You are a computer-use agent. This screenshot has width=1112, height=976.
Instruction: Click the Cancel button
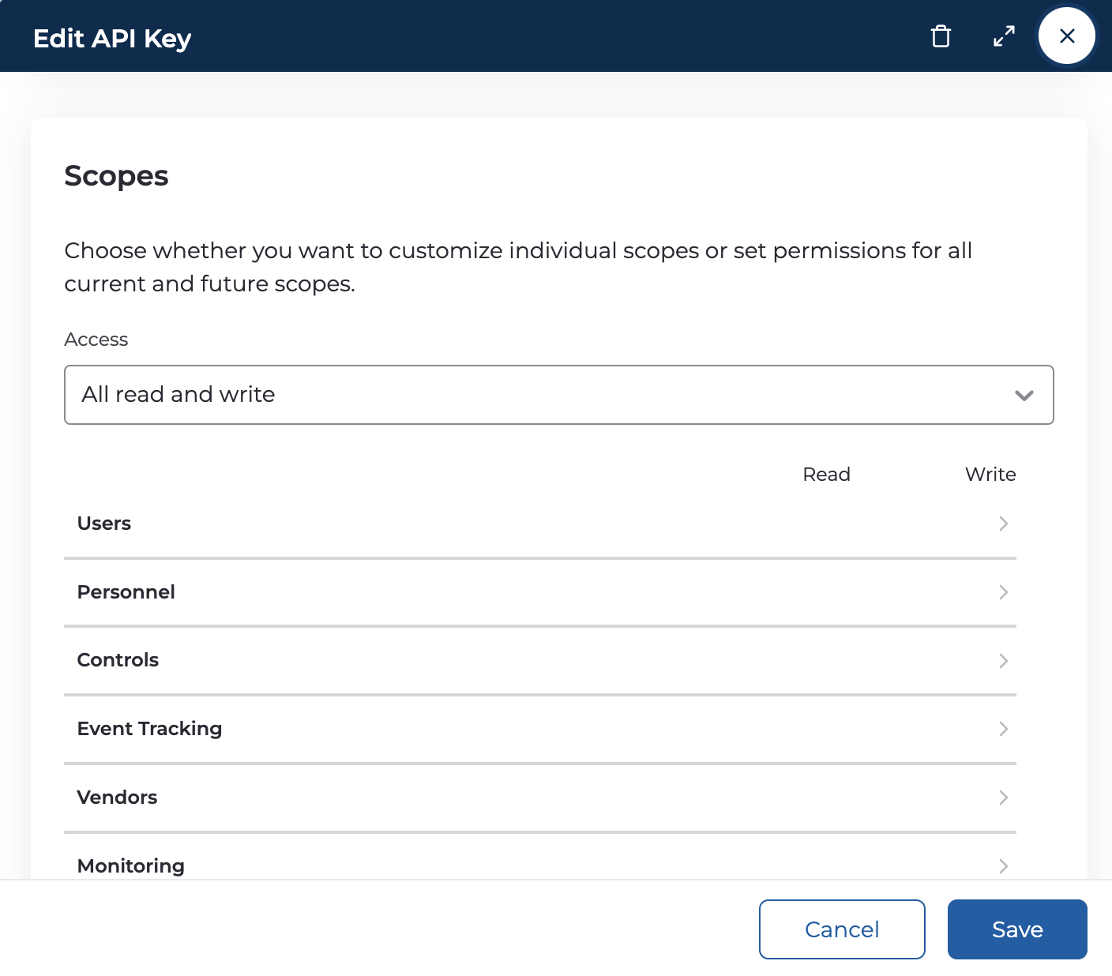[842, 929]
